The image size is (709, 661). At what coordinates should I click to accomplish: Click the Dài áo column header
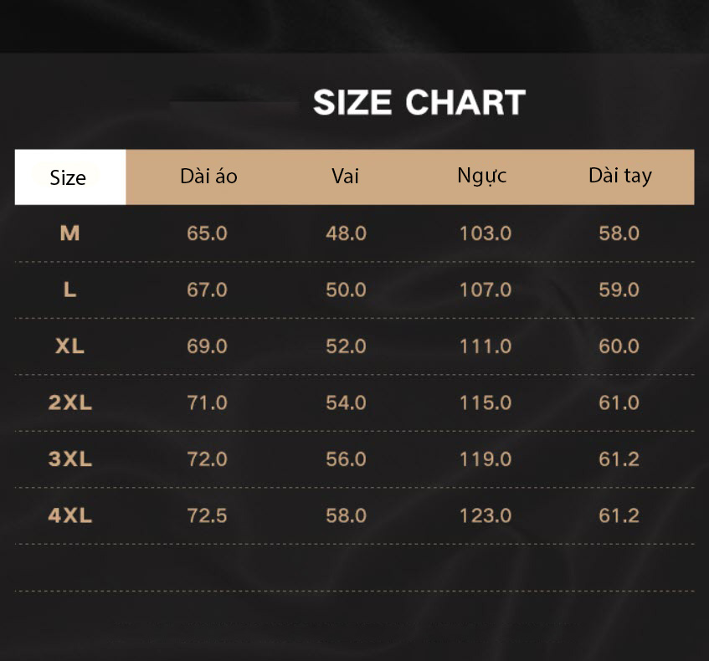pyautogui.click(x=208, y=176)
